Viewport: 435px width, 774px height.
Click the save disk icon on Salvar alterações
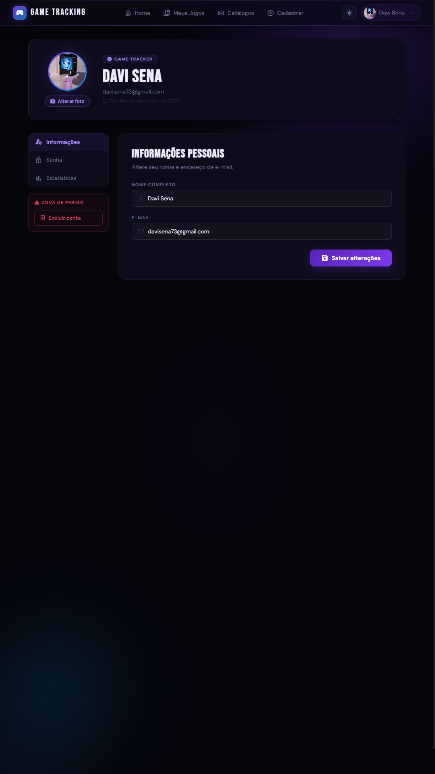325,258
